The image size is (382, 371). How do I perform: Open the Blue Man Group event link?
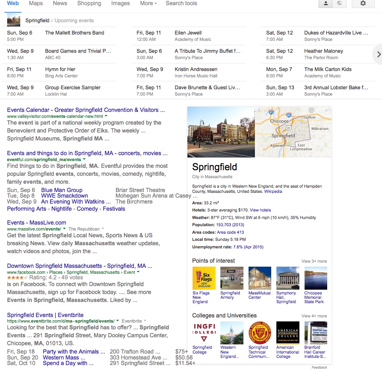click(x=62, y=190)
